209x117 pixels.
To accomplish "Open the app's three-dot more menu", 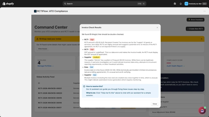I will pyautogui.click(x=205, y=11).
